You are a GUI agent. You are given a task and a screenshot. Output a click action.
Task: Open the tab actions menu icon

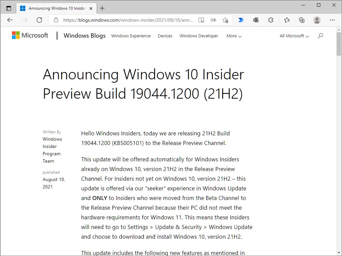9,8
